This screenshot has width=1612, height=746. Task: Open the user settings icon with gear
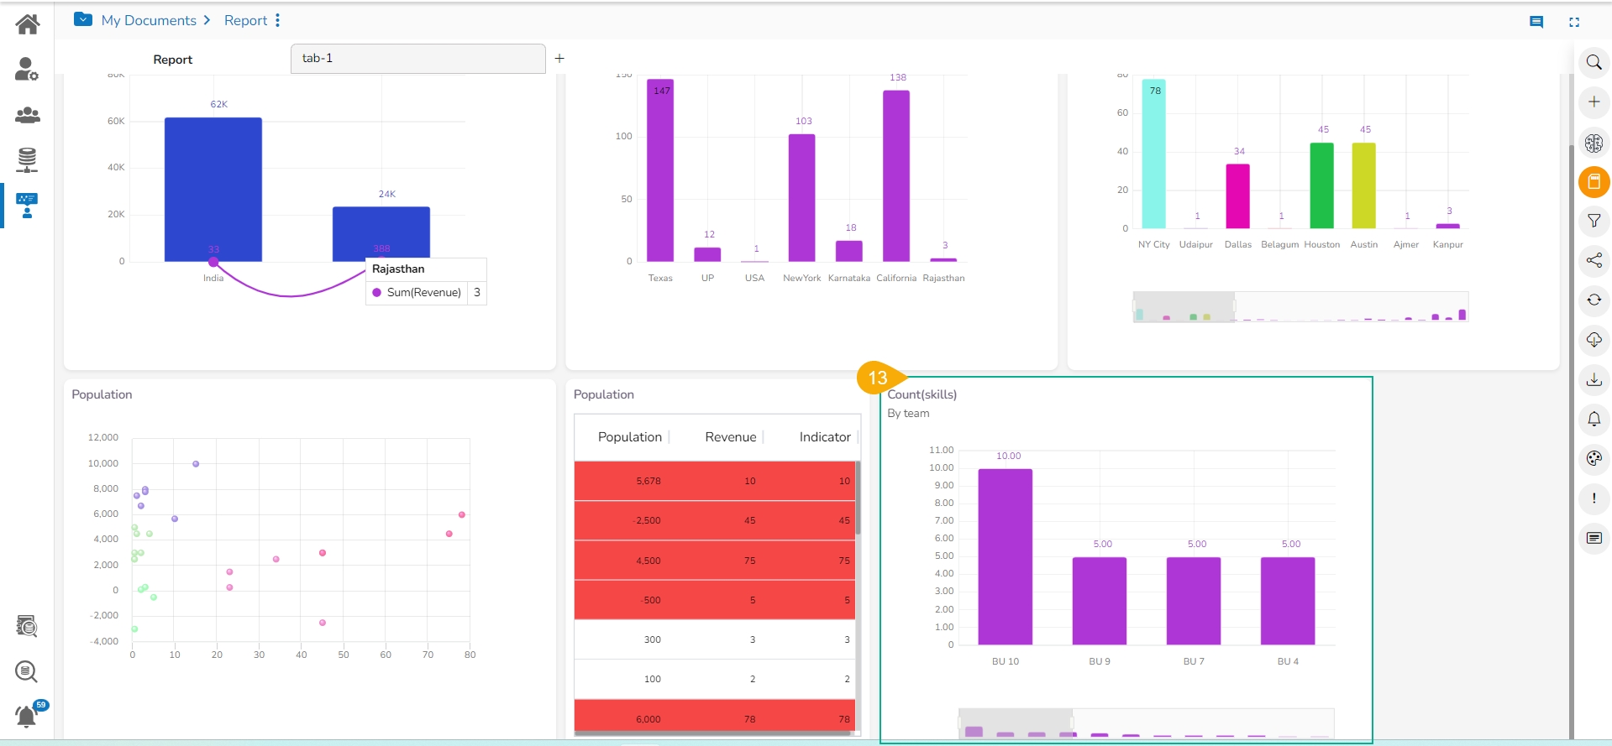coord(27,69)
